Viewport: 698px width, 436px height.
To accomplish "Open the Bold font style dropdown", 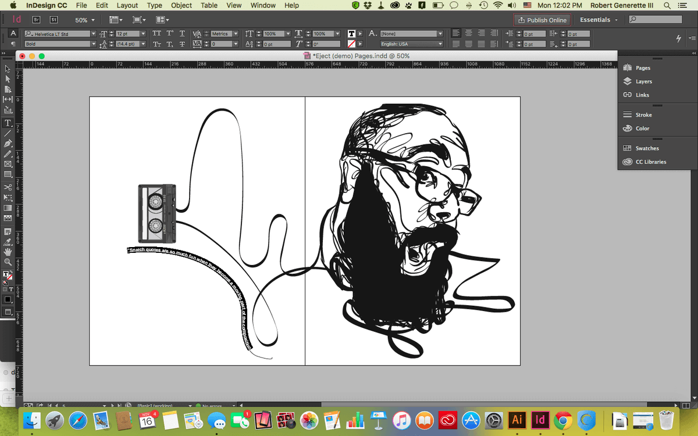I will click(93, 44).
